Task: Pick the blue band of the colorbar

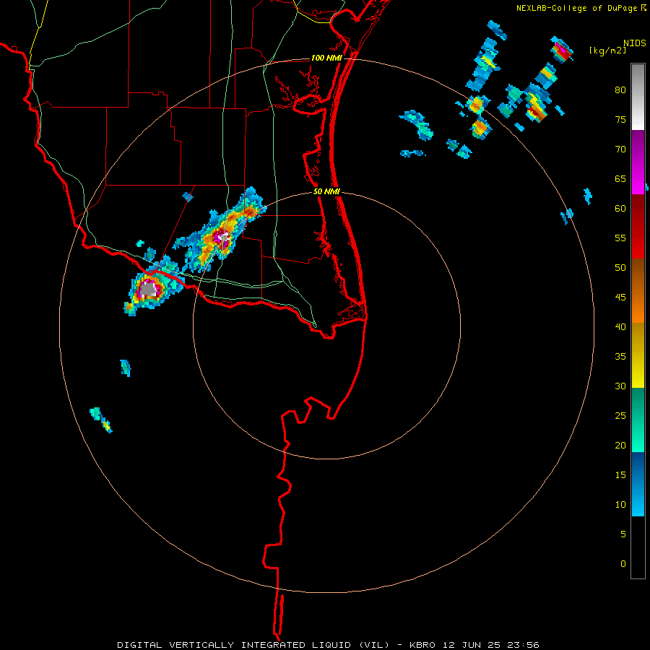Action: coord(638,484)
